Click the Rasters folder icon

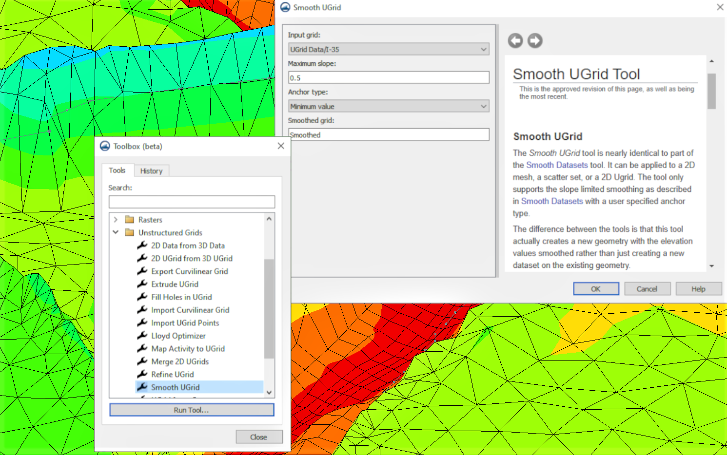coord(130,219)
